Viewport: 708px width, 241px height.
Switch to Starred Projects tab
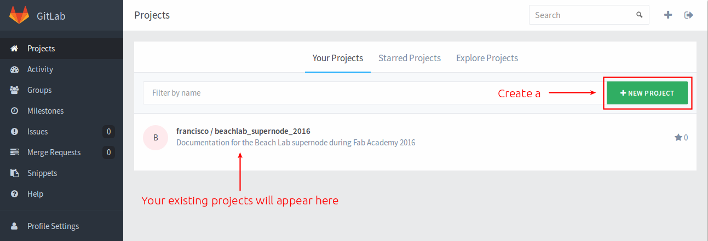[410, 58]
